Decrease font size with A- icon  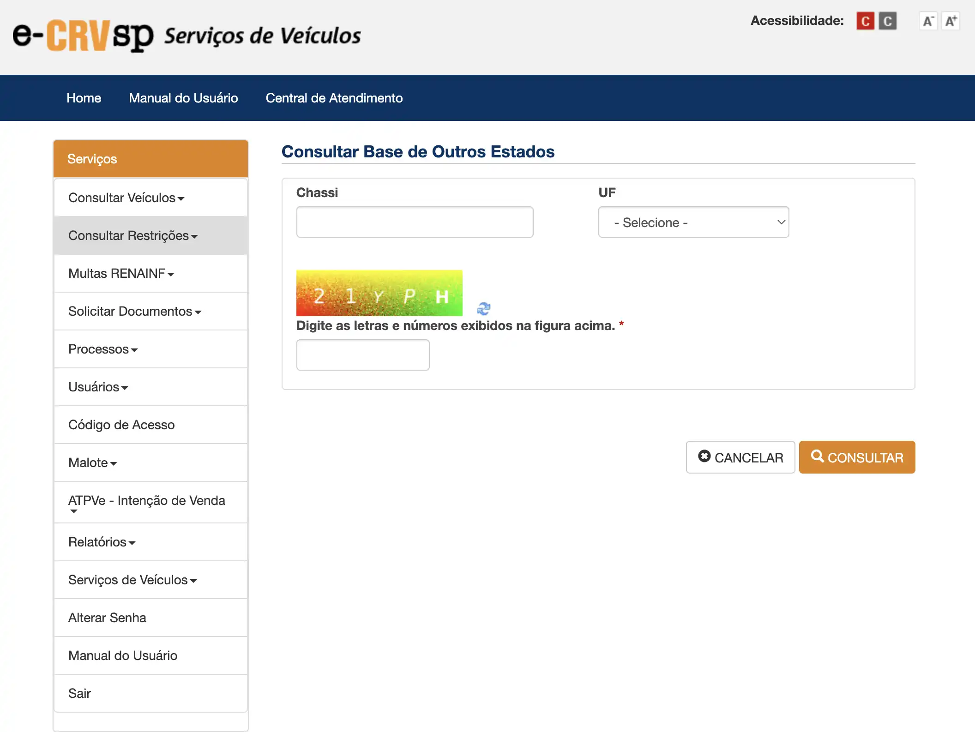click(928, 21)
